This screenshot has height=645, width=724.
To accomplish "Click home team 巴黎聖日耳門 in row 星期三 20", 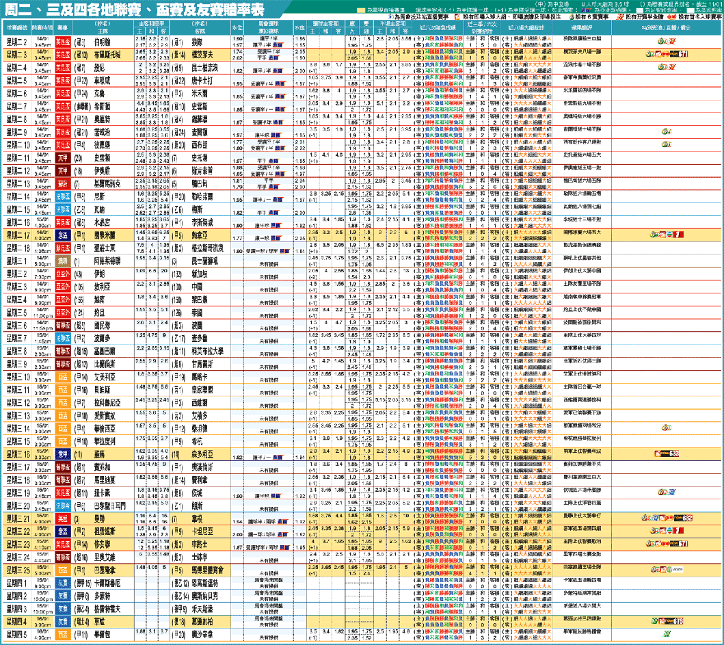I will [110, 506].
